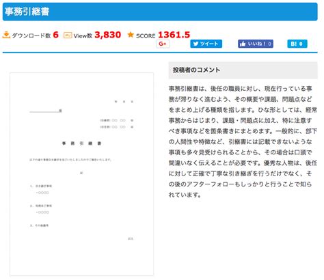Click the 事務引継書 heading inside the preview
This screenshot has height=280, width=324.
click(x=81, y=143)
